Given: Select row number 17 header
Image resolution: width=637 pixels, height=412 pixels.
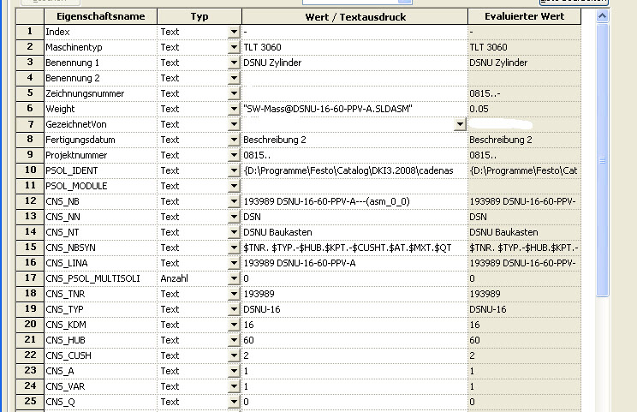Looking at the screenshot, I should 30,278.
